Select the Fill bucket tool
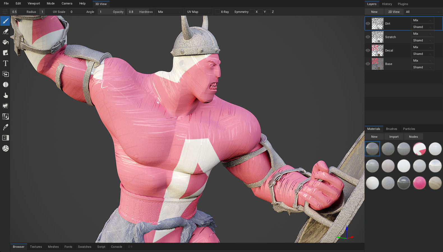Screen dimensions: 443x252 point(5,42)
